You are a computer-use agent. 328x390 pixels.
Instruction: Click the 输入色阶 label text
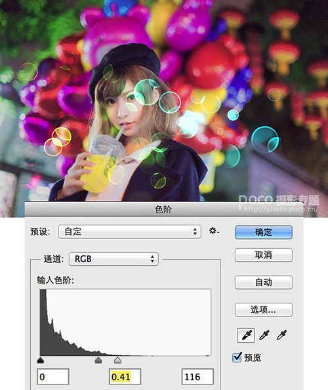(55, 280)
